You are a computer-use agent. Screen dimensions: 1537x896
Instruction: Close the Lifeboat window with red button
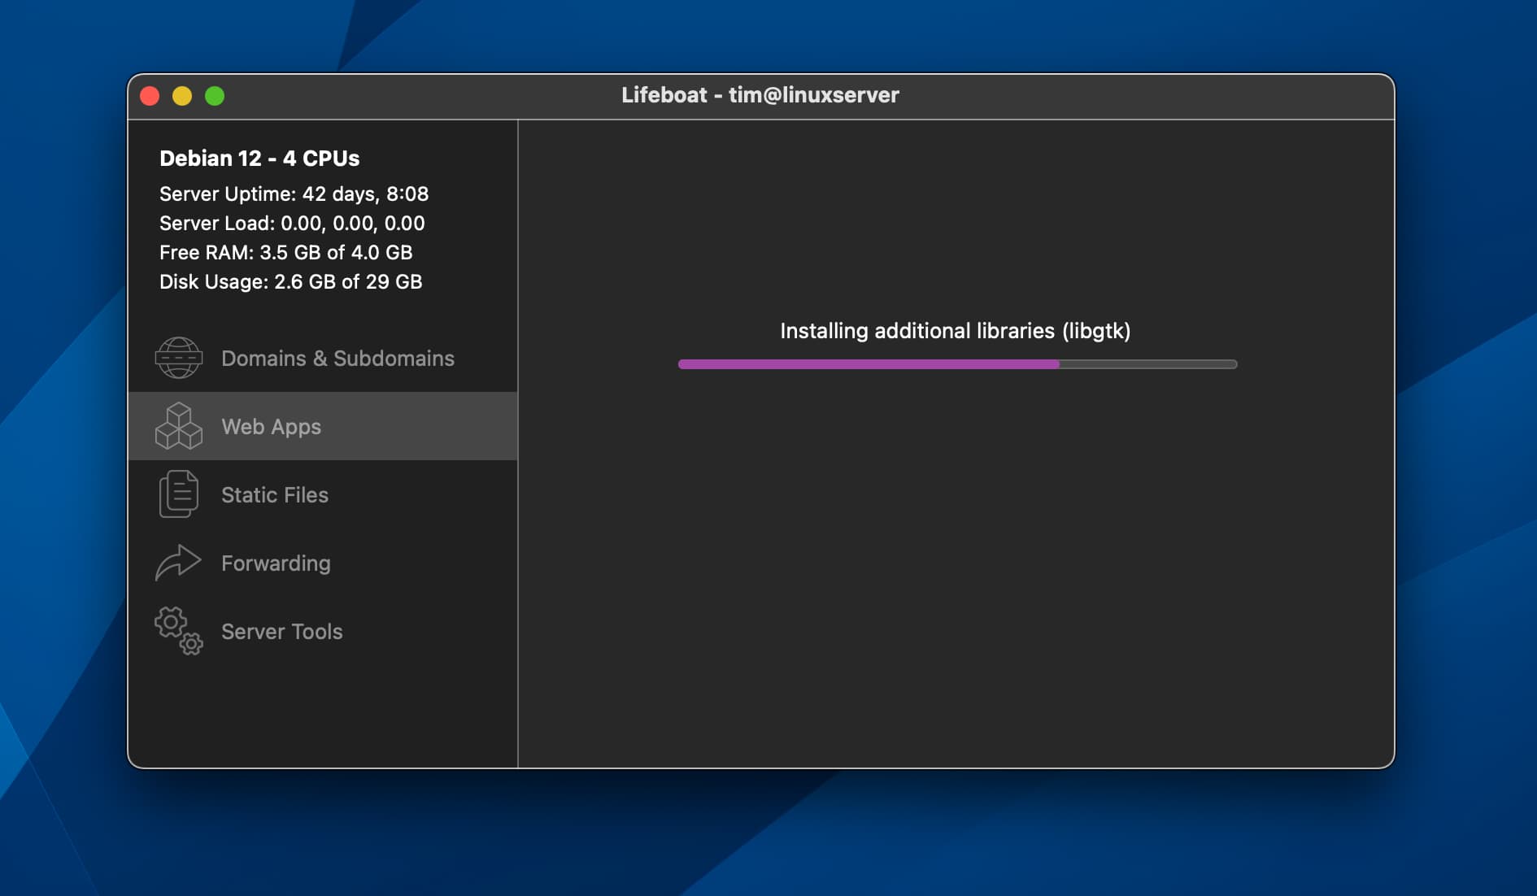150,96
